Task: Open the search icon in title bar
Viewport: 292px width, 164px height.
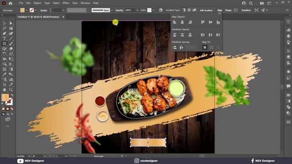Action: click(251, 3)
